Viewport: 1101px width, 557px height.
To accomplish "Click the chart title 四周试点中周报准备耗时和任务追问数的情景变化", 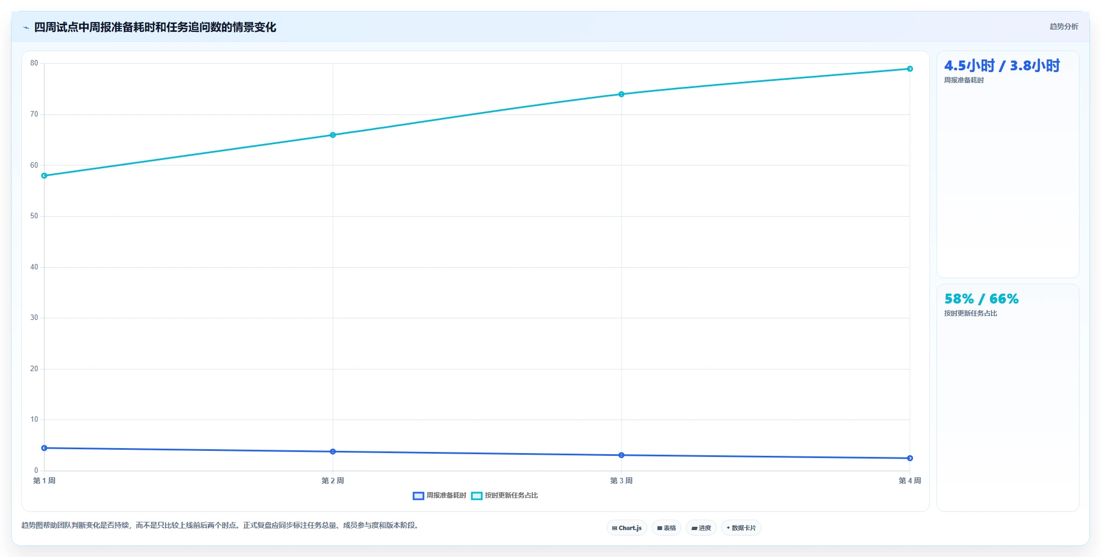I will tap(155, 27).
